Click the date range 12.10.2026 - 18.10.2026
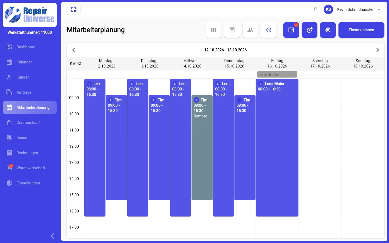Image resolution: width=389 pixels, height=243 pixels. tap(226, 50)
